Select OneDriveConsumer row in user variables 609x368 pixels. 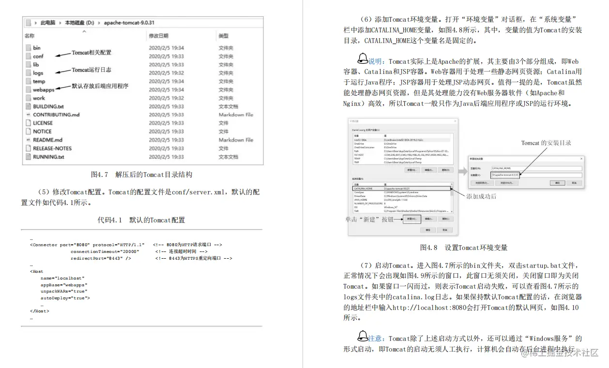click(x=401, y=147)
